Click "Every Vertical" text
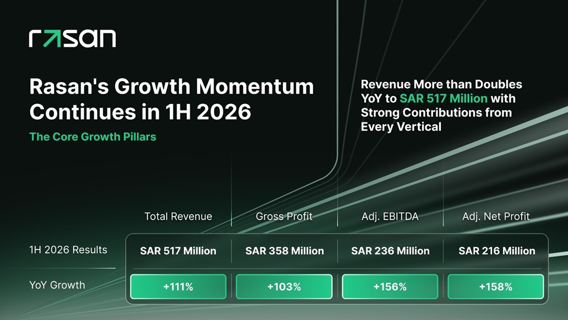 pyautogui.click(x=401, y=127)
